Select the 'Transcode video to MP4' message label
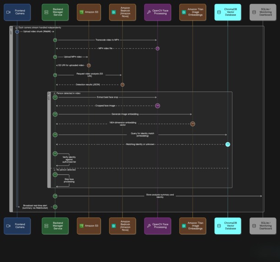Image resolution: width=280 pixels, height=262 pixels. coord(107,40)
